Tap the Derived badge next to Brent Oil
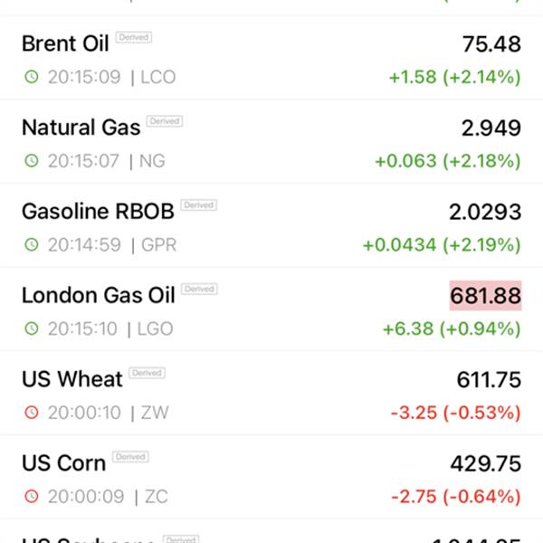The height and width of the screenshot is (543, 543). (134, 37)
